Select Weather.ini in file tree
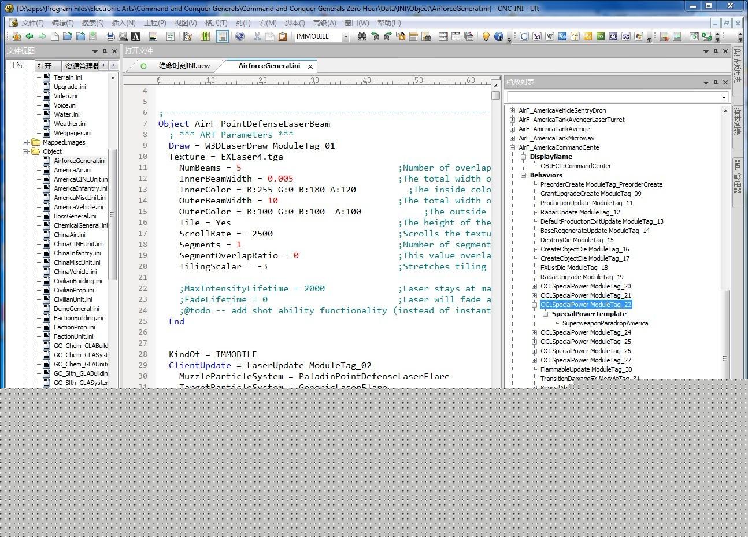The image size is (748, 537). pos(70,124)
